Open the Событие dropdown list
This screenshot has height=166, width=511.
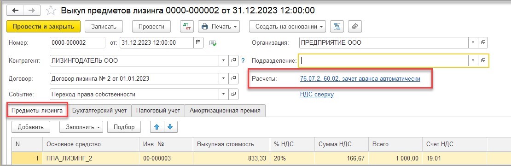223,95
